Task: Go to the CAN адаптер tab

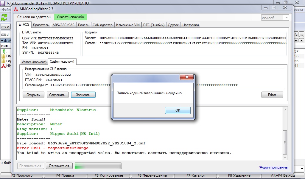Action: point(102,25)
